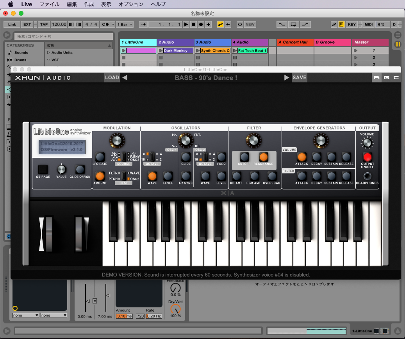Click the OSC 1 OCTAVE switch
405x339 pixels.
coord(152,157)
